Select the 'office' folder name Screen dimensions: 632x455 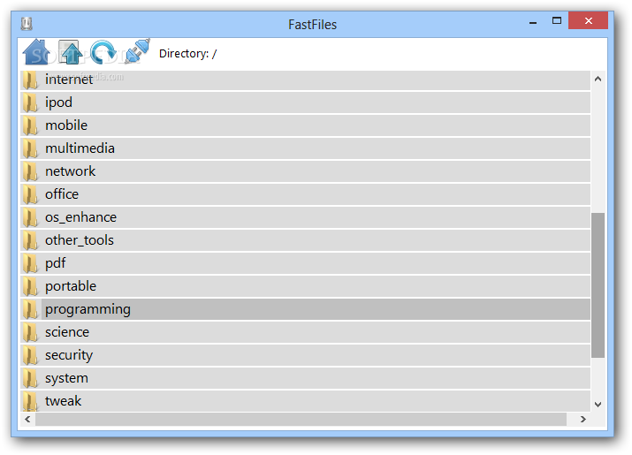coord(62,194)
